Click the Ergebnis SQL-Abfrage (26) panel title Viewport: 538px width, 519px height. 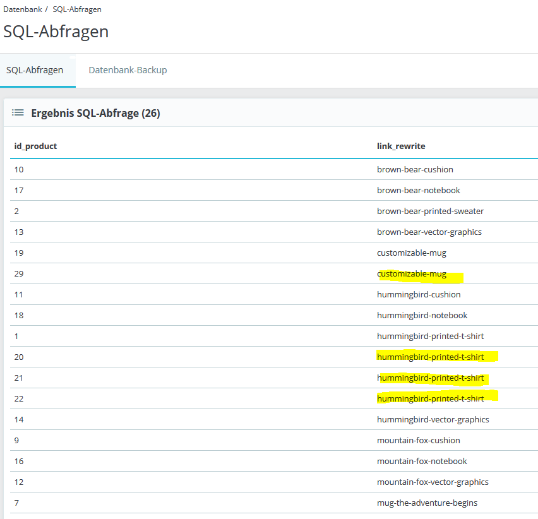(95, 113)
